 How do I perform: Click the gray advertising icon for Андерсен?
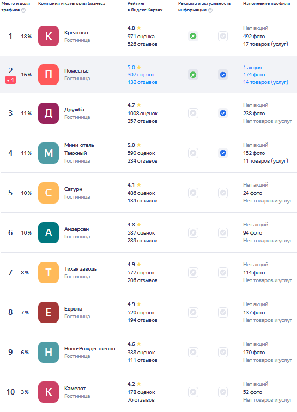(x=193, y=232)
